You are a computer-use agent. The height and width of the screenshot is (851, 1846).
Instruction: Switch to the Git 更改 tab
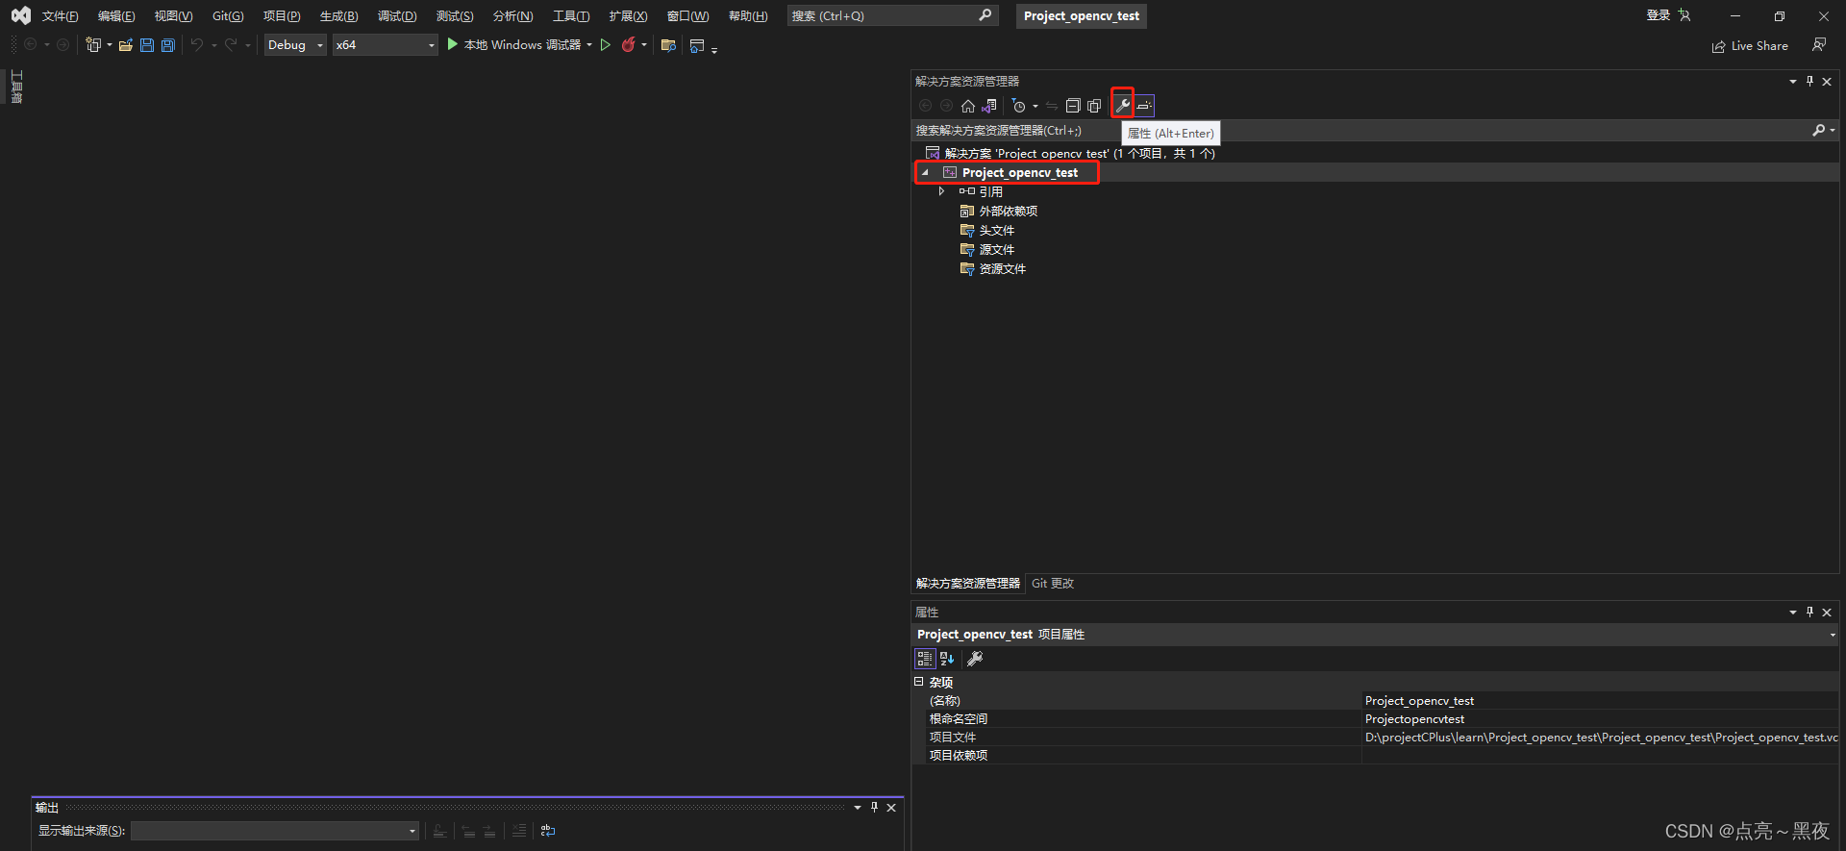[x=1053, y=584]
